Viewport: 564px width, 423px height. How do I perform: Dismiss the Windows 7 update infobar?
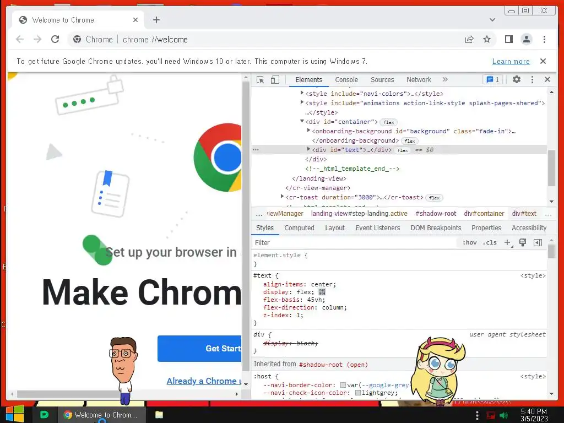pos(543,61)
